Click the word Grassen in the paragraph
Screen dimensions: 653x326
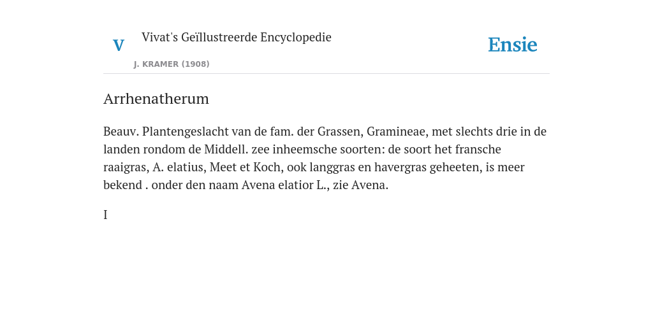(x=341, y=131)
